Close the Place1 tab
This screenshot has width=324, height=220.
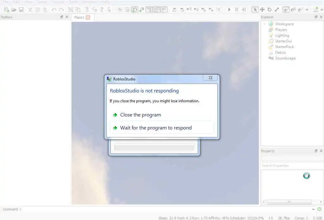pos(88,17)
